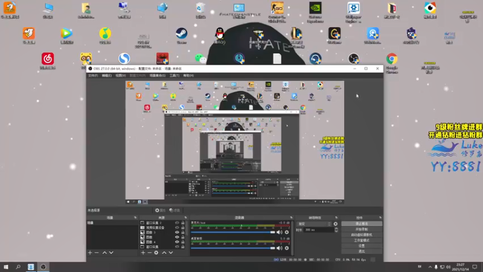This screenshot has width=483, height=272.
Task: Adjust the 桌面音频 volume slider
Action: pos(233,248)
